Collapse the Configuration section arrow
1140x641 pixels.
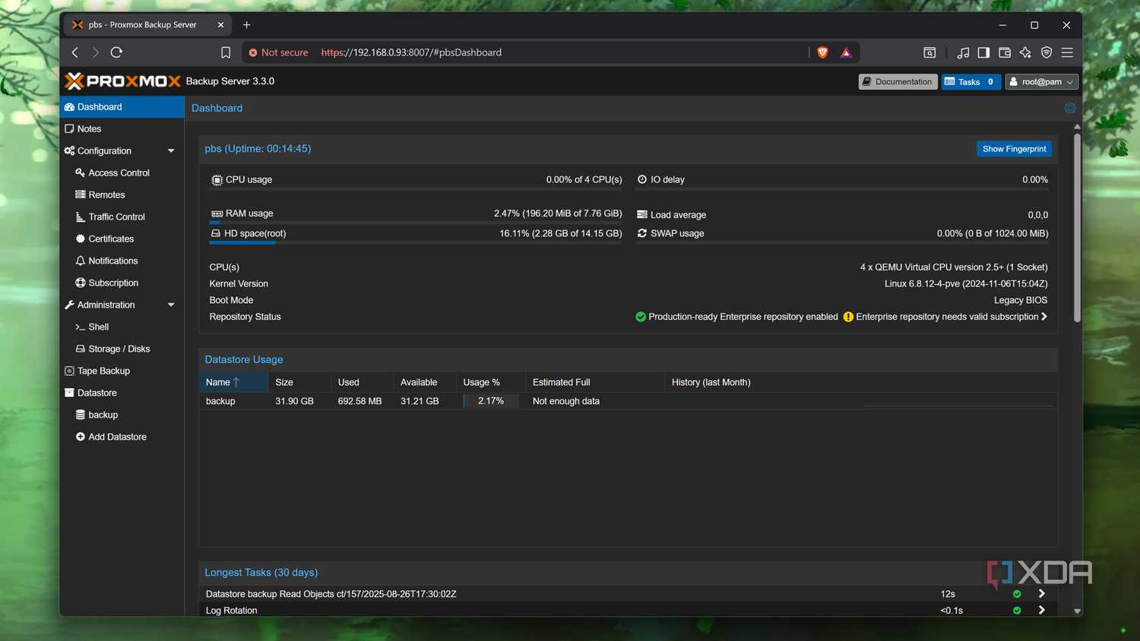tap(171, 151)
